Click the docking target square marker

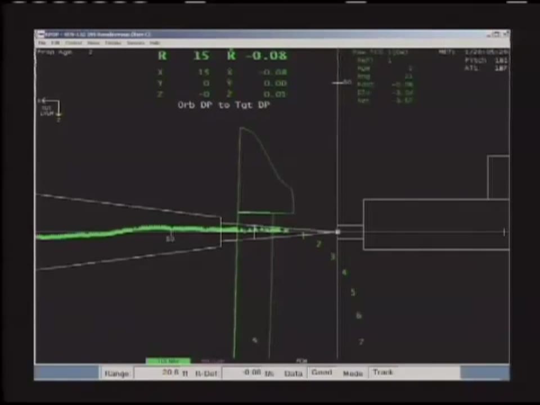click(338, 232)
